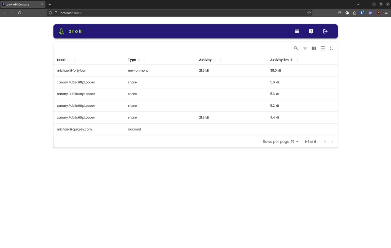Click the 38.0 kB activity value

point(276,70)
